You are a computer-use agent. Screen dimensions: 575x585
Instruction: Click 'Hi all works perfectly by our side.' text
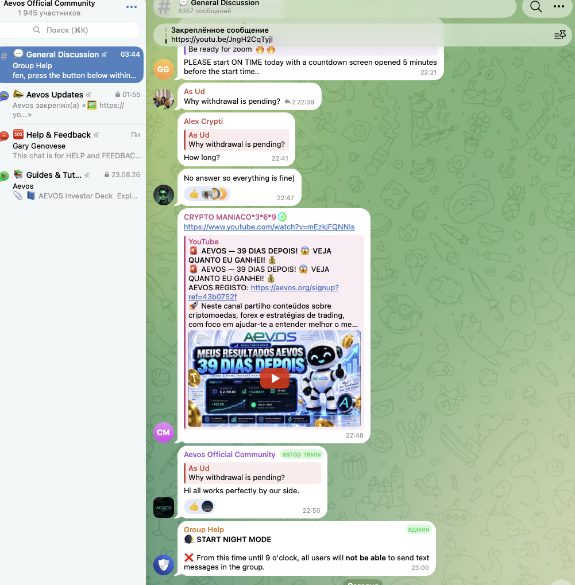[241, 490]
